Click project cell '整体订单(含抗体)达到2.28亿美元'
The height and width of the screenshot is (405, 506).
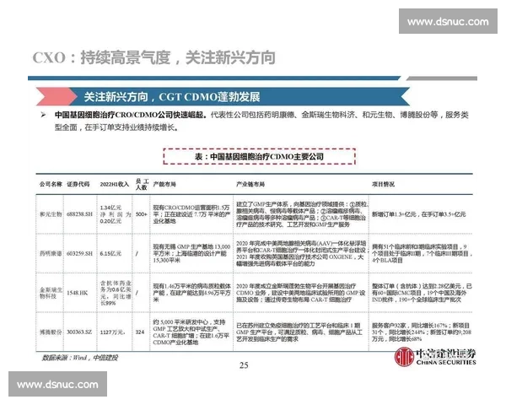422,293
